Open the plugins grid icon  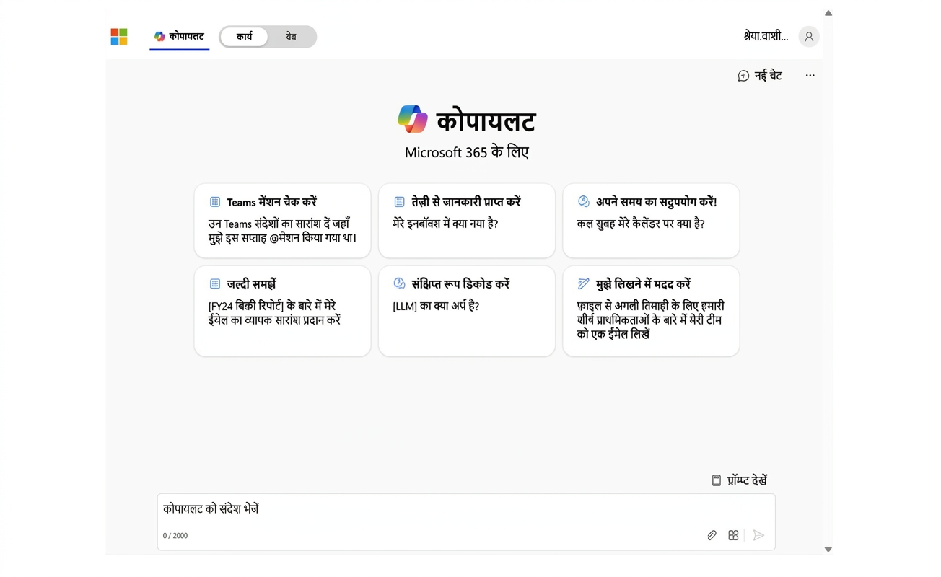733,535
